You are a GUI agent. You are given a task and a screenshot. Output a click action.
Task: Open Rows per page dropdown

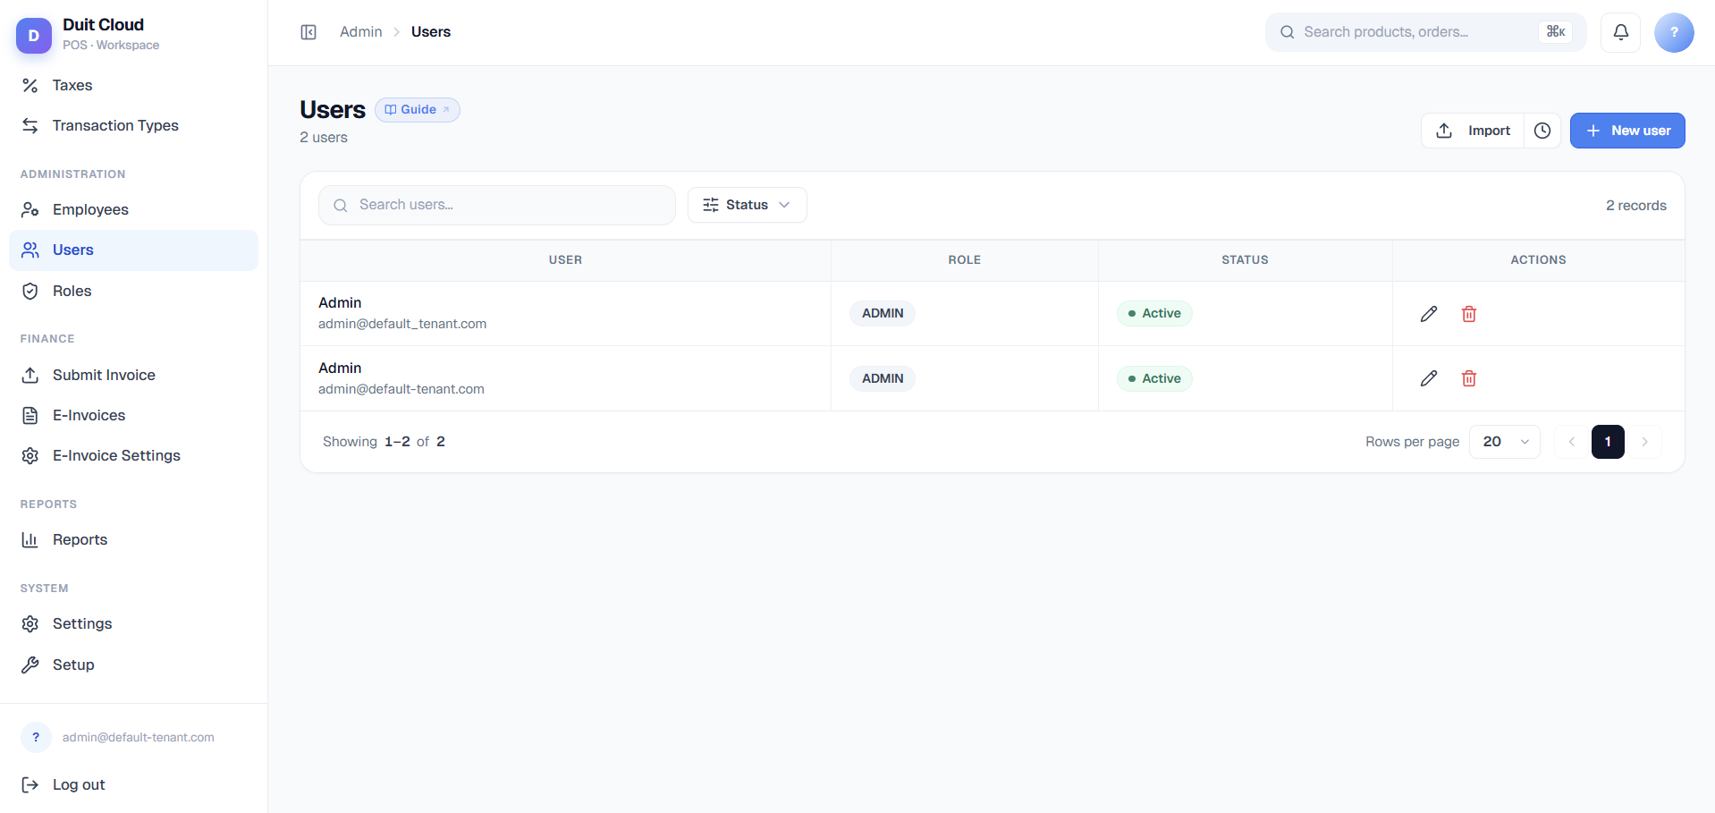click(x=1505, y=442)
